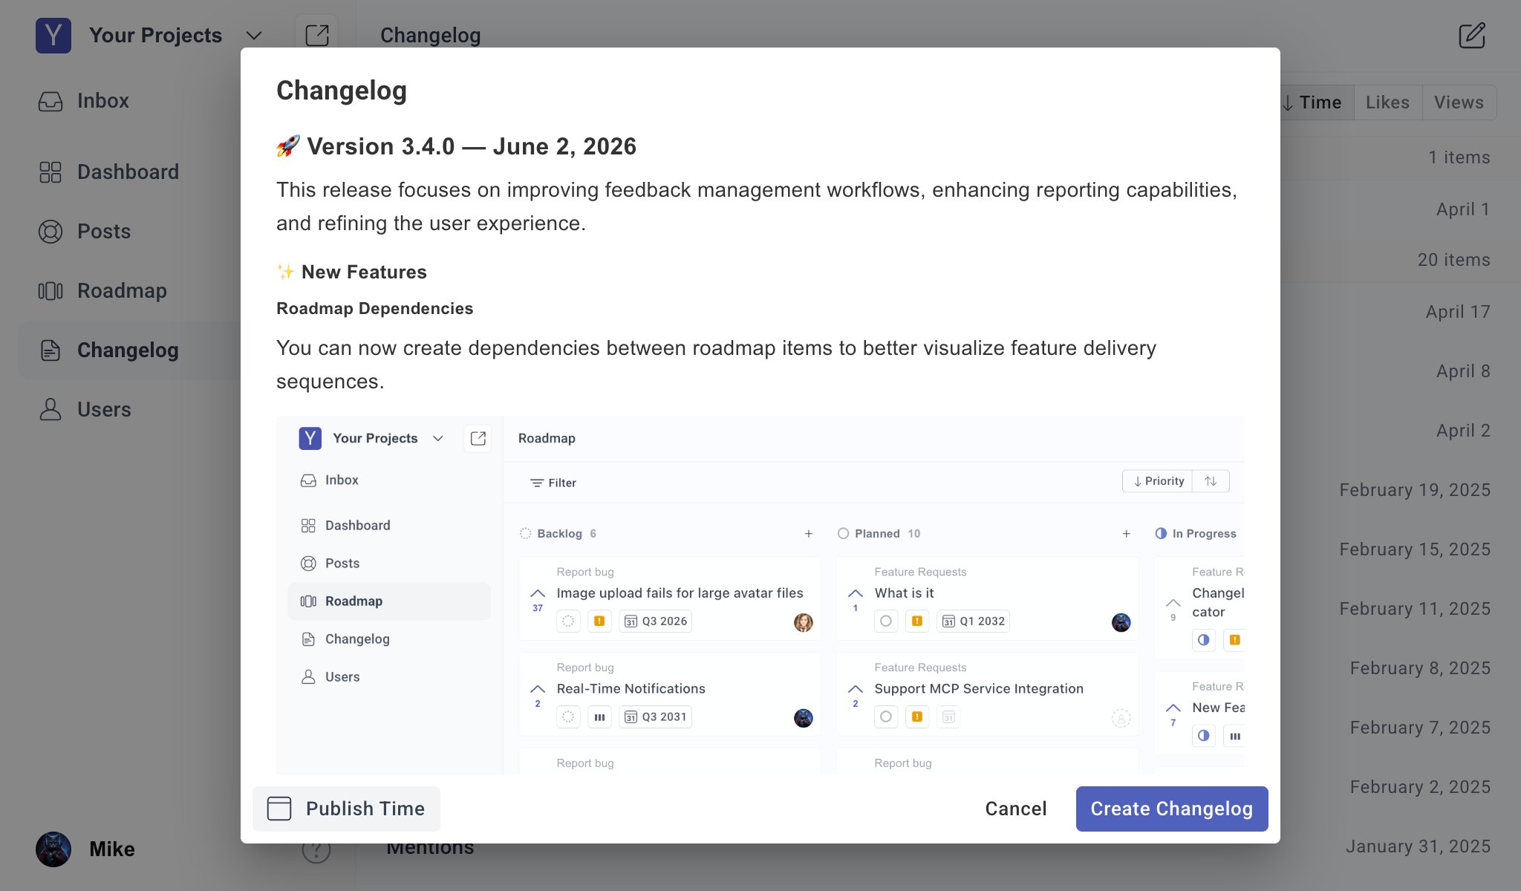
Task: Click the In Progress column header
Action: pos(1196,534)
